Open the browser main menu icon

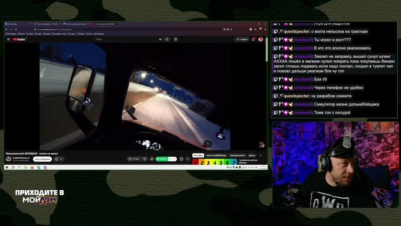[x=265, y=30]
